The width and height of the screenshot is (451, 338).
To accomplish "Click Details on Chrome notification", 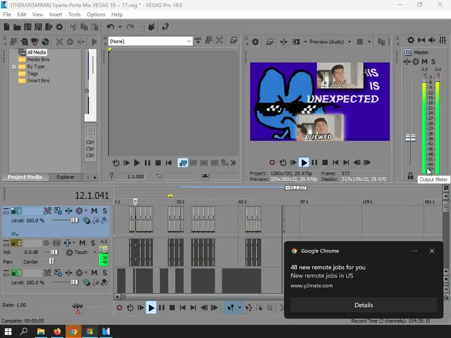I will click(363, 305).
